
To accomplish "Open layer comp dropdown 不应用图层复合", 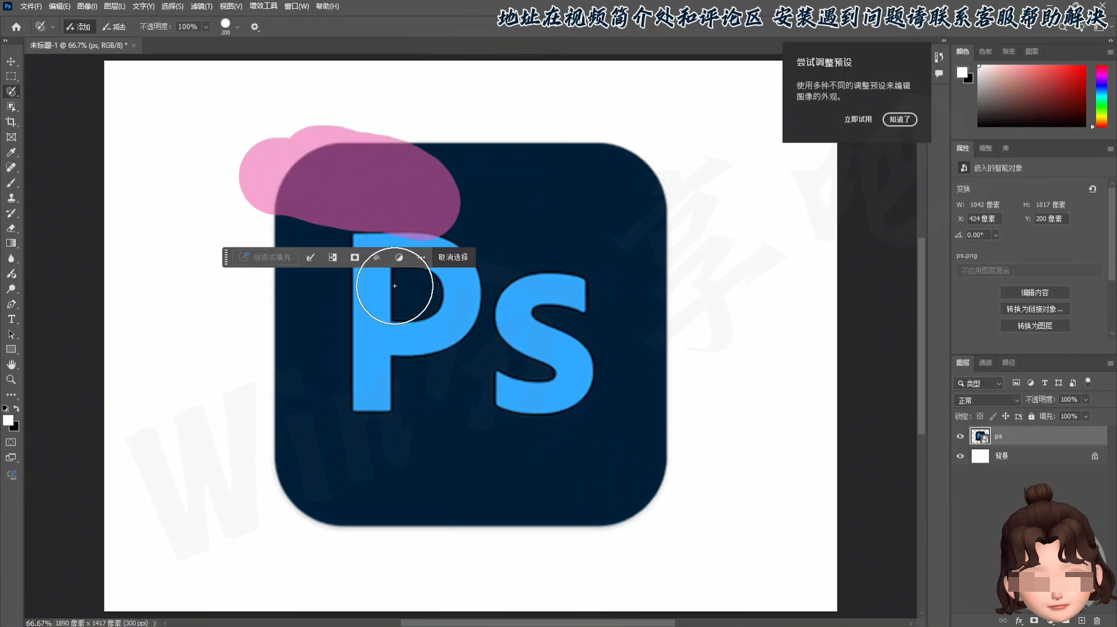I will [x=1029, y=271].
